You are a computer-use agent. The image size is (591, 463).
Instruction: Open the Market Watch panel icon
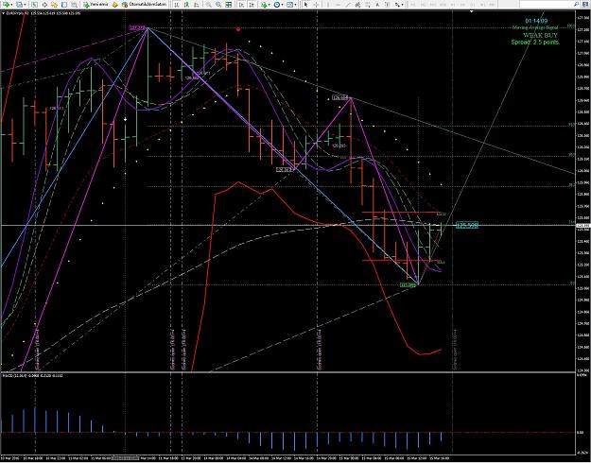[34, 5]
